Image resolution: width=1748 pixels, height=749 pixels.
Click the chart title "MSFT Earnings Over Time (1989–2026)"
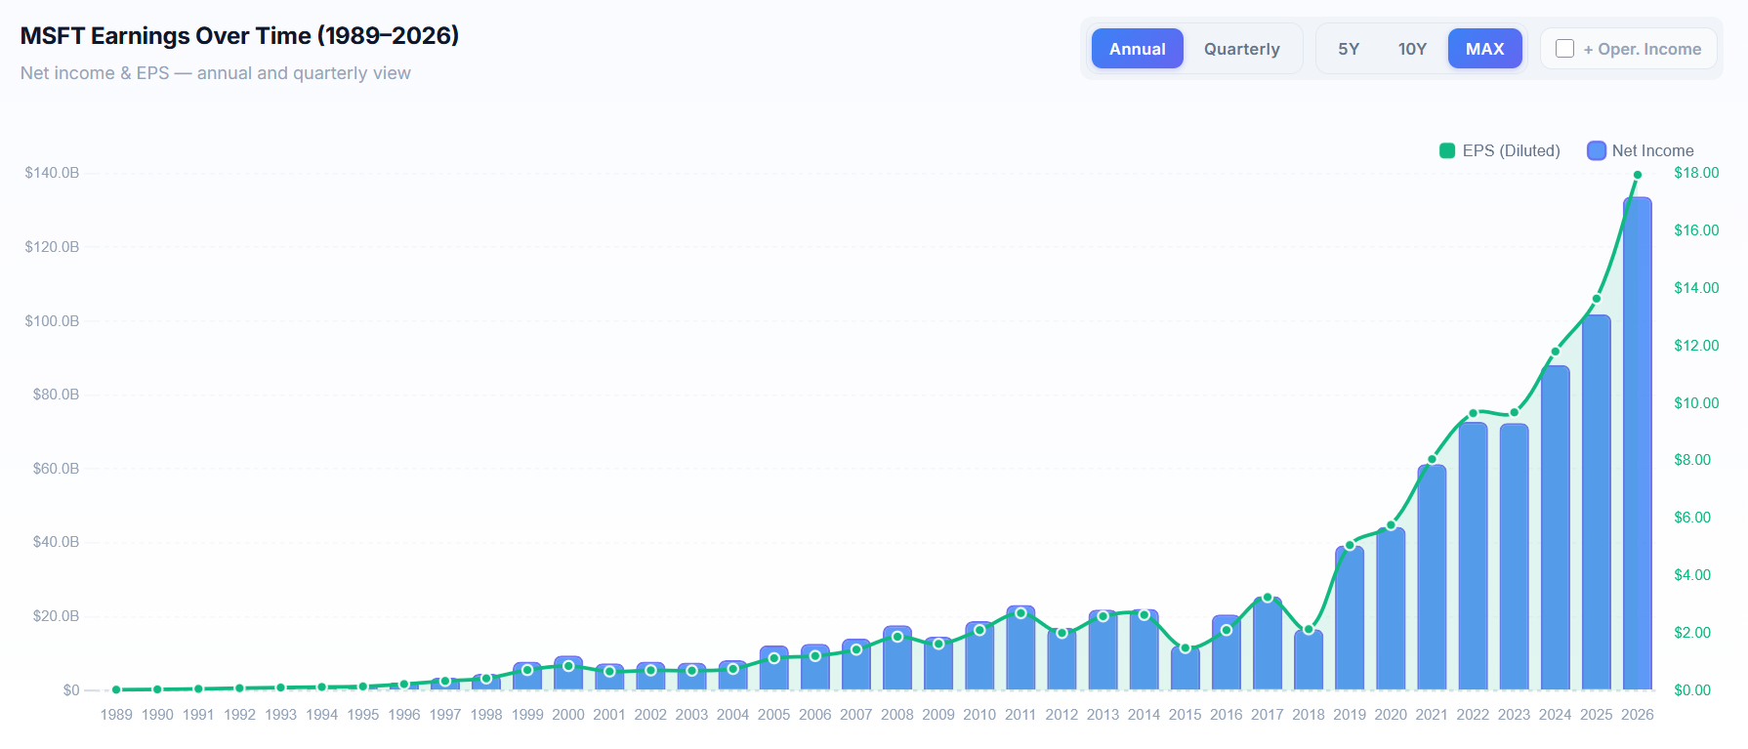click(x=239, y=36)
